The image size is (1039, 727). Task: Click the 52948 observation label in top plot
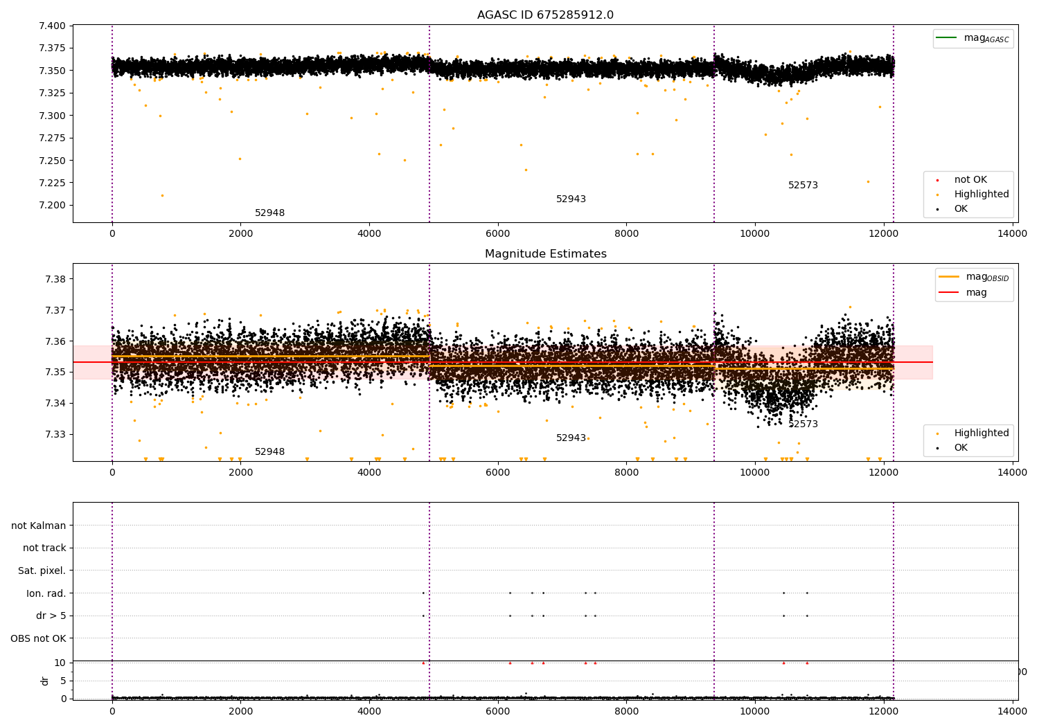click(270, 213)
